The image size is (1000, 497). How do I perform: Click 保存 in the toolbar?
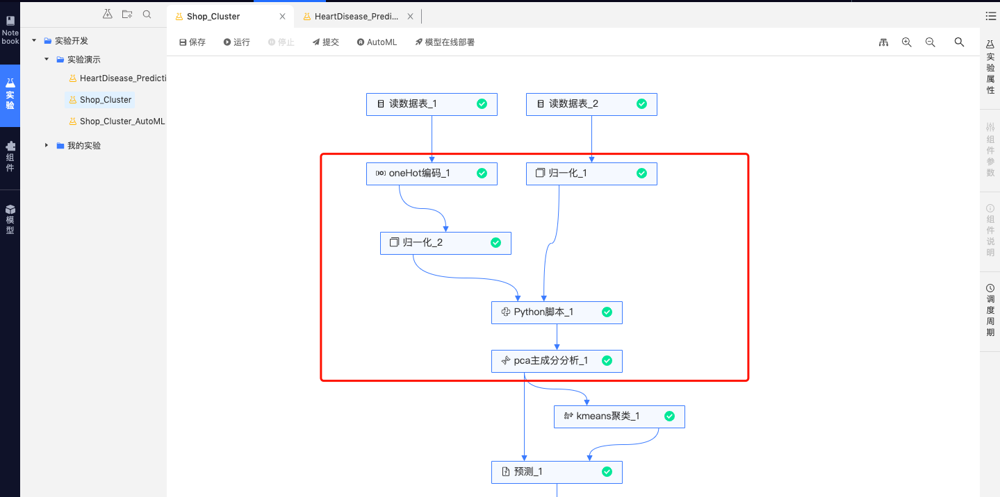[192, 42]
